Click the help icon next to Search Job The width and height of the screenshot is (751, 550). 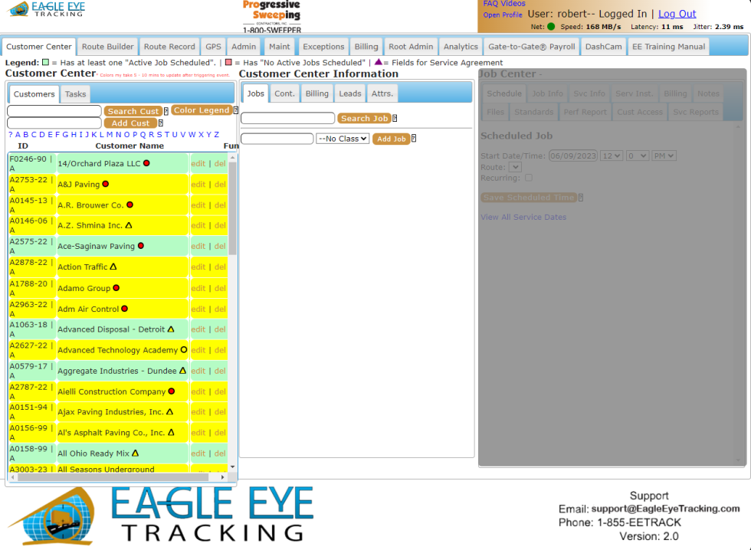pyautogui.click(x=395, y=118)
